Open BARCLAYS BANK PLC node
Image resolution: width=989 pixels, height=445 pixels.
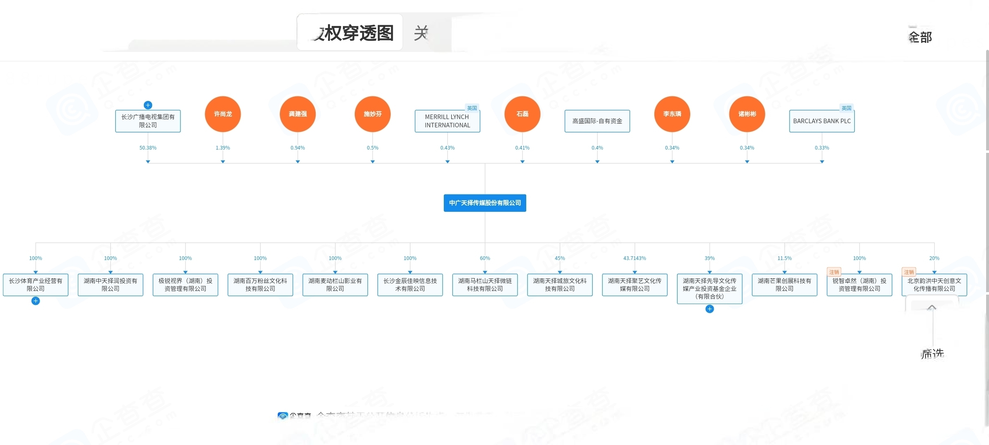tap(822, 121)
